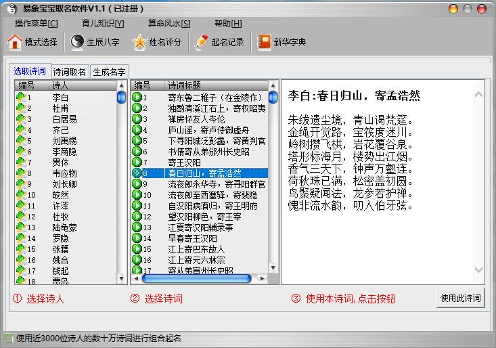Select the 选取诗词 tab
496x348 pixels.
(30, 71)
